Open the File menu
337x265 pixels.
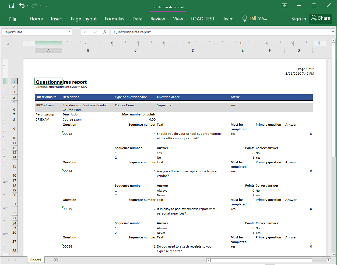12,19
